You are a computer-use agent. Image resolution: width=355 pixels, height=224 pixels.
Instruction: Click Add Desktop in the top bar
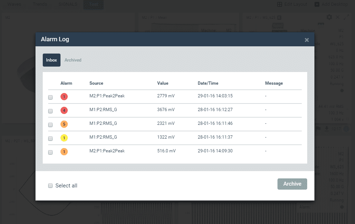[x=333, y=4]
